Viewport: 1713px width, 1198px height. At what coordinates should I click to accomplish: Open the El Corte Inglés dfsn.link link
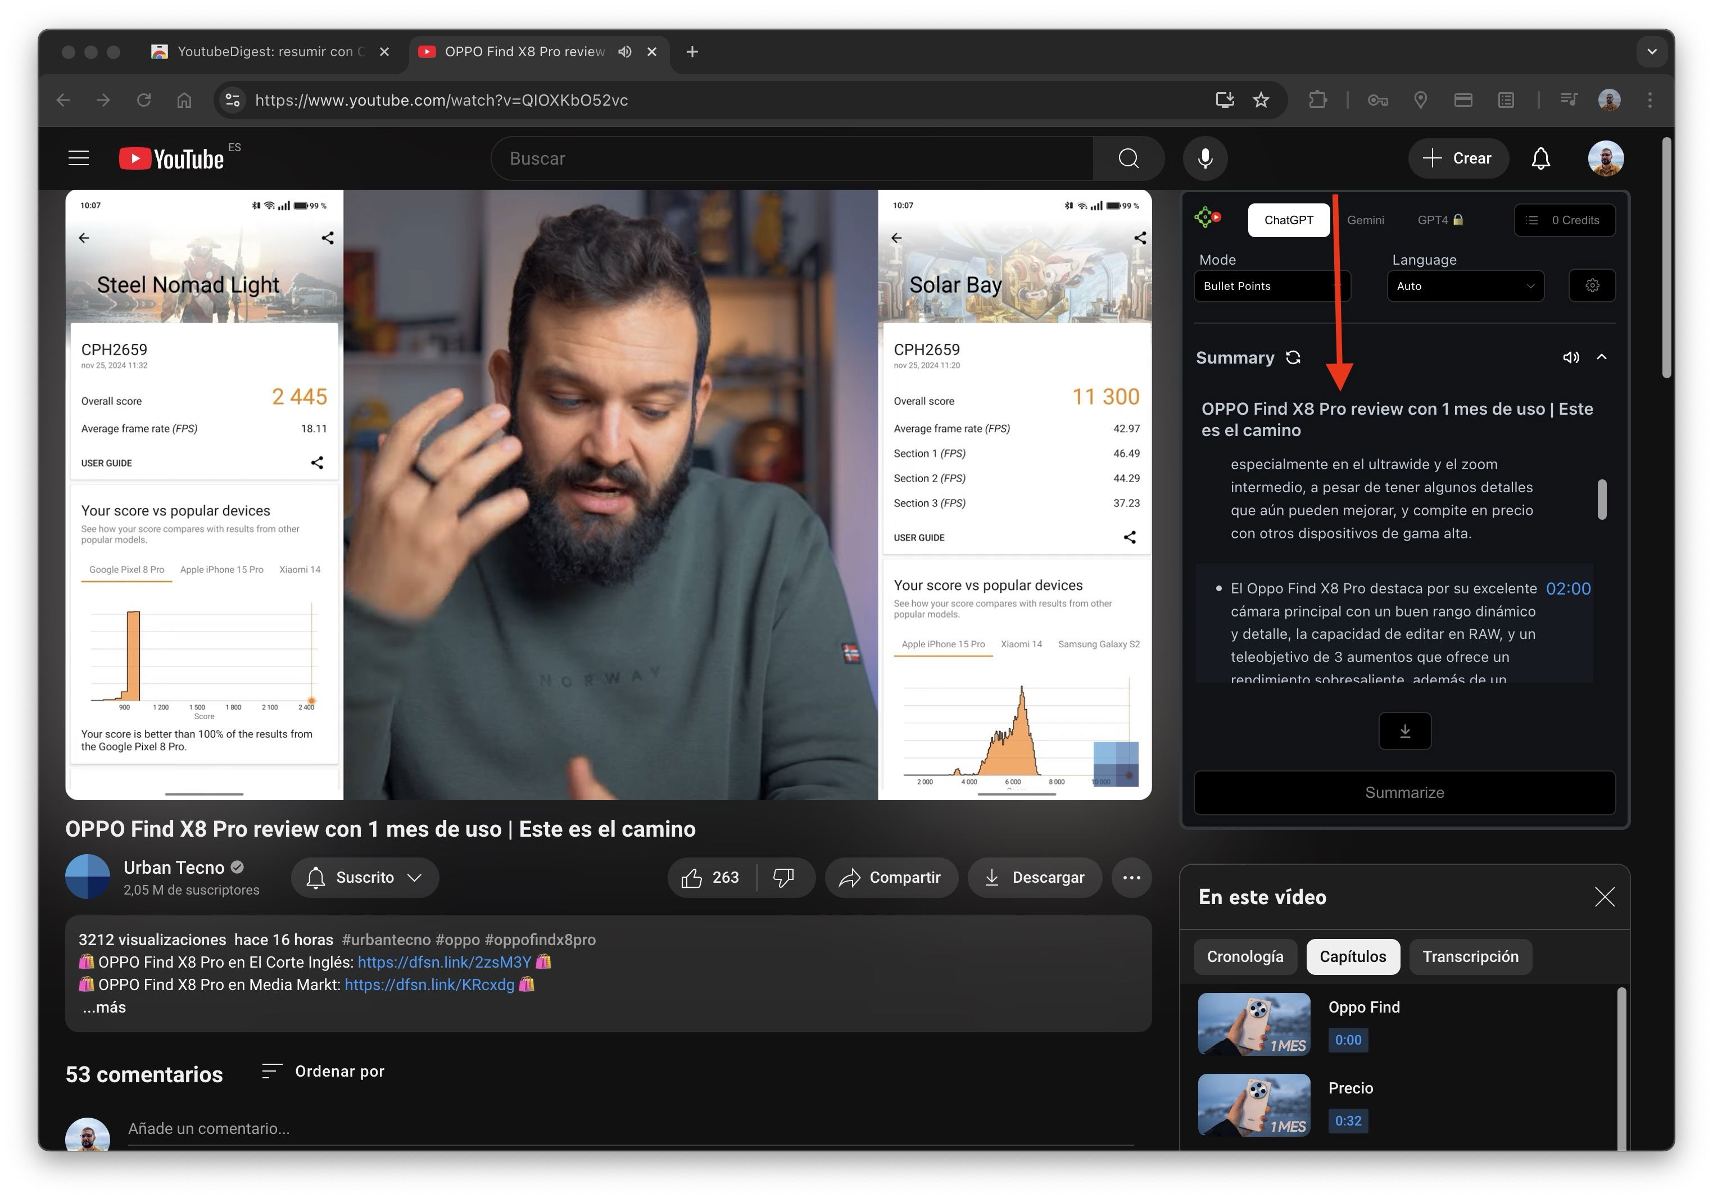coord(444,963)
